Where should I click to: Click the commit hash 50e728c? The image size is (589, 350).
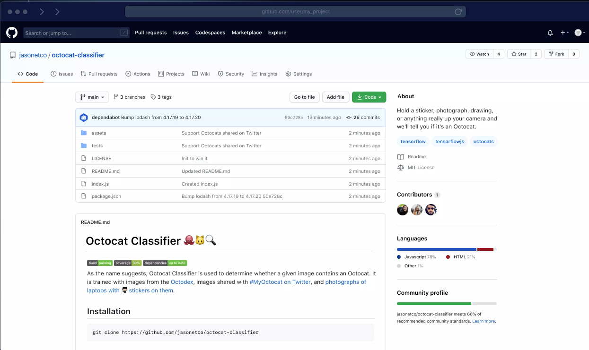click(x=294, y=118)
